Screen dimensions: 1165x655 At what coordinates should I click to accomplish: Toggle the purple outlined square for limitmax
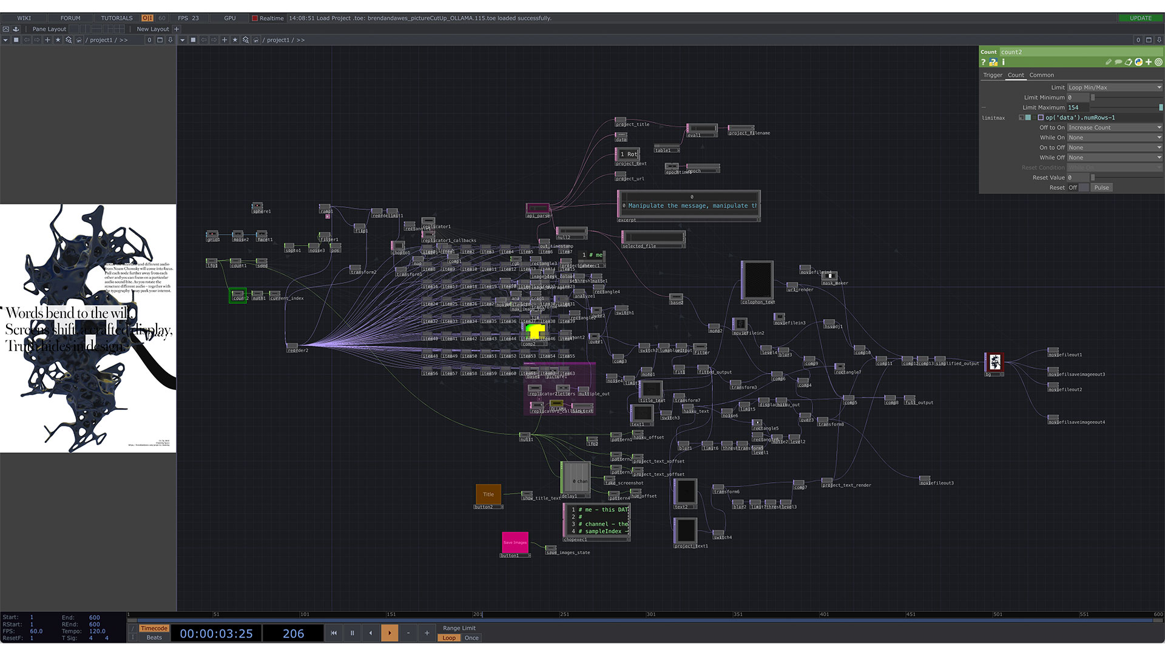tap(1041, 118)
